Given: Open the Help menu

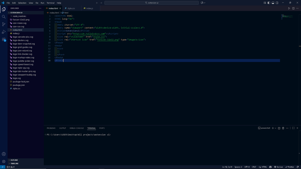Looking at the screenshot, I should (x=59, y=3).
